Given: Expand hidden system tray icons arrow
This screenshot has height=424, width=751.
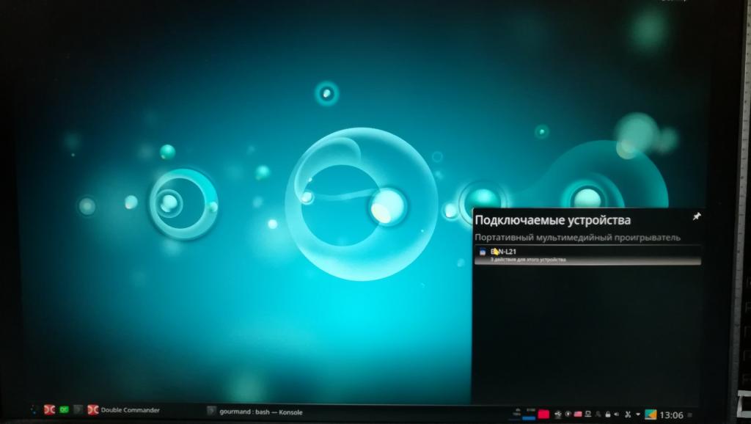Looking at the screenshot, I should point(638,414).
